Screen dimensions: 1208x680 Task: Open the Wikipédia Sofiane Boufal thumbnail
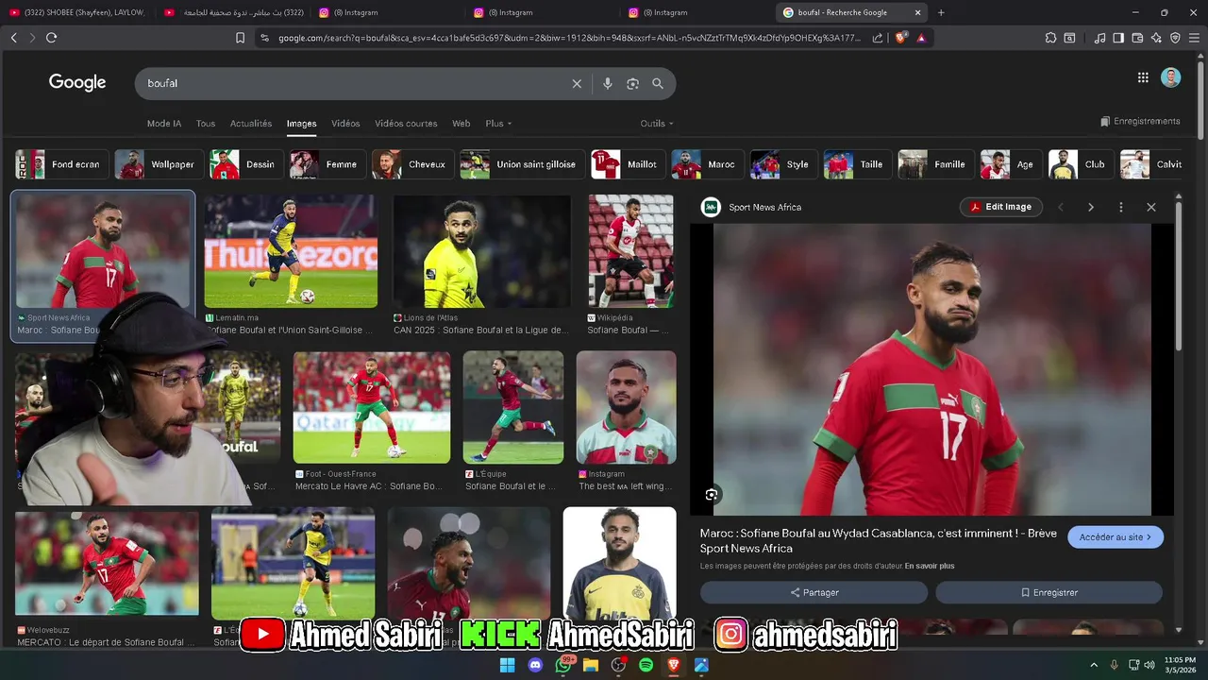(x=630, y=251)
